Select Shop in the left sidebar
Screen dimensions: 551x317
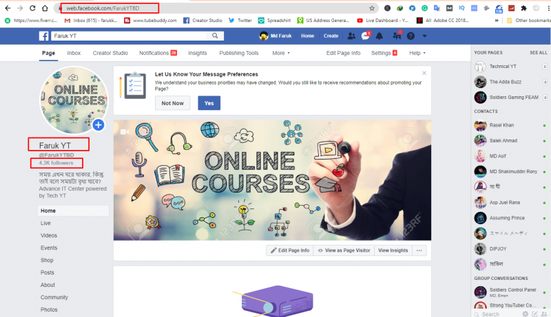[47, 260]
